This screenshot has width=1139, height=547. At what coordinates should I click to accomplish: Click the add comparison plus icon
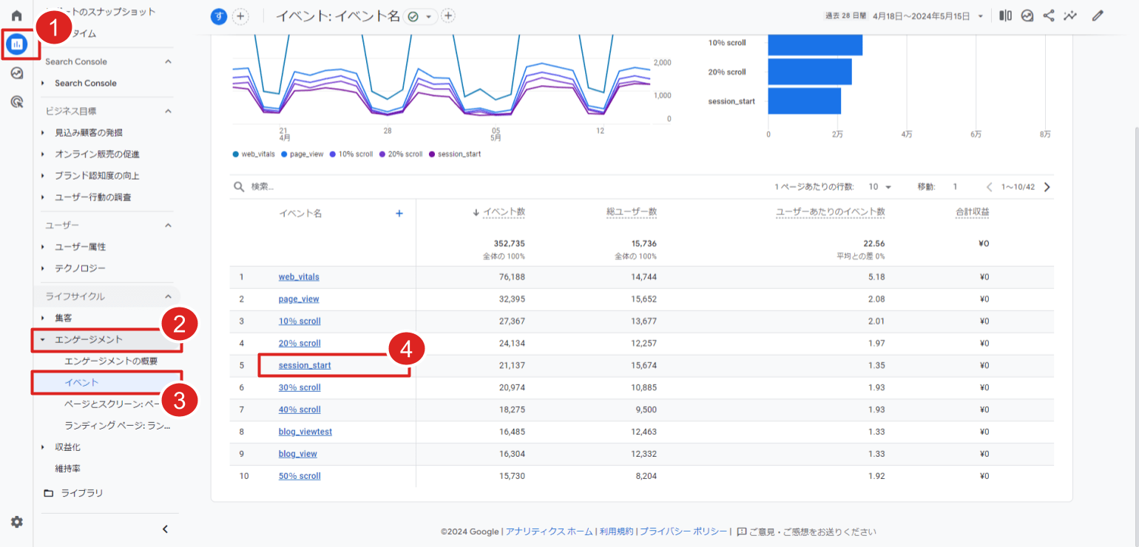click(x=240, y=16)
